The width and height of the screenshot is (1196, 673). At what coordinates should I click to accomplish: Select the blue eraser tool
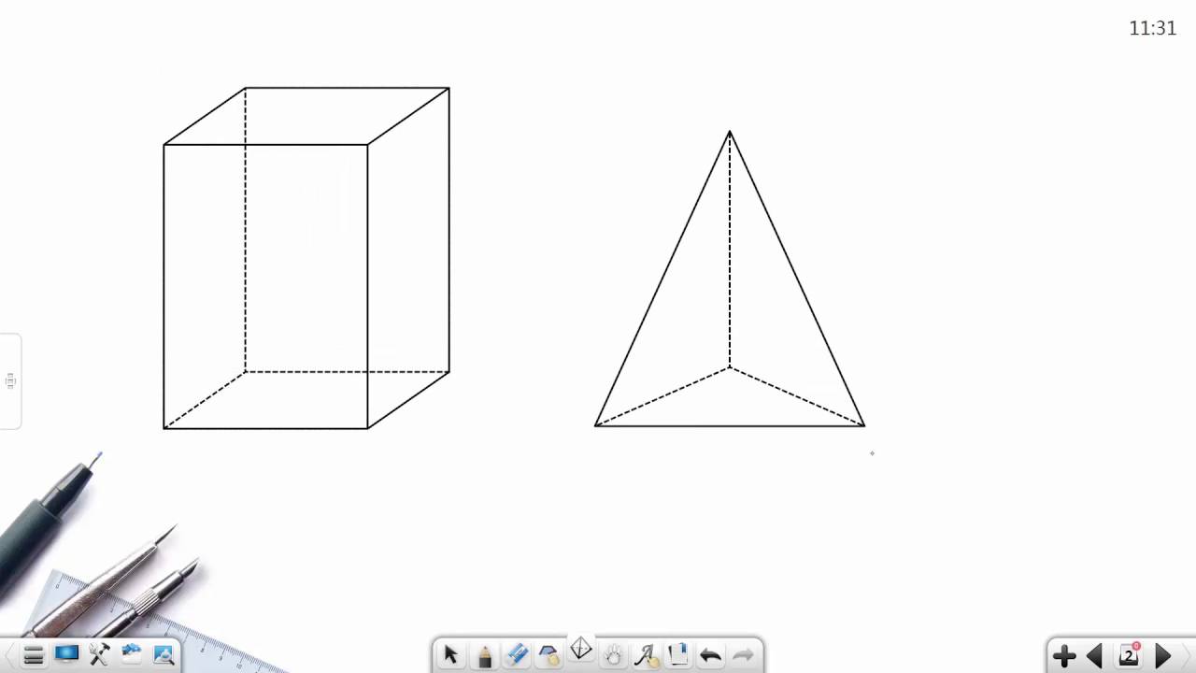tap(517, 655)
